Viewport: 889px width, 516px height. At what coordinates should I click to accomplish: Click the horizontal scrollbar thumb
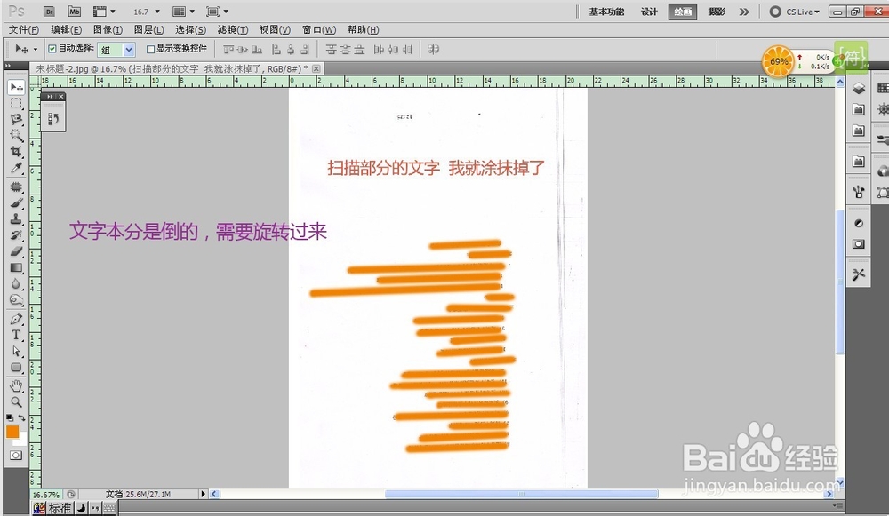click(522, 494)
